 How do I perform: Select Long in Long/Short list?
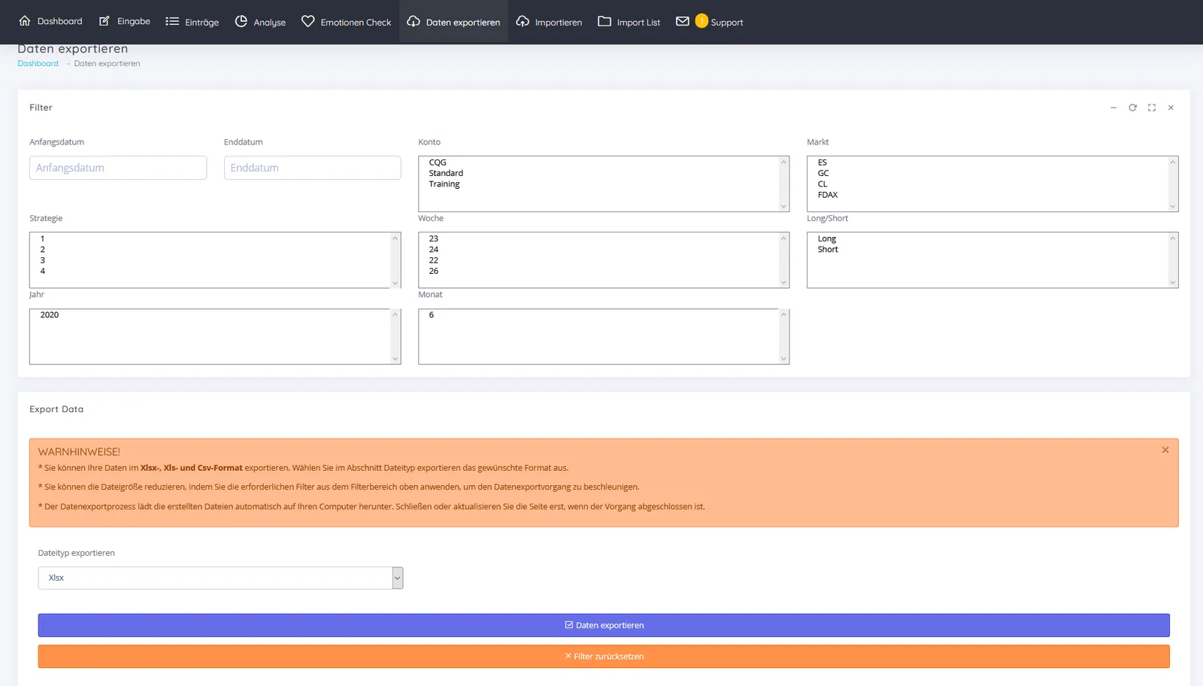pos(827,238)
